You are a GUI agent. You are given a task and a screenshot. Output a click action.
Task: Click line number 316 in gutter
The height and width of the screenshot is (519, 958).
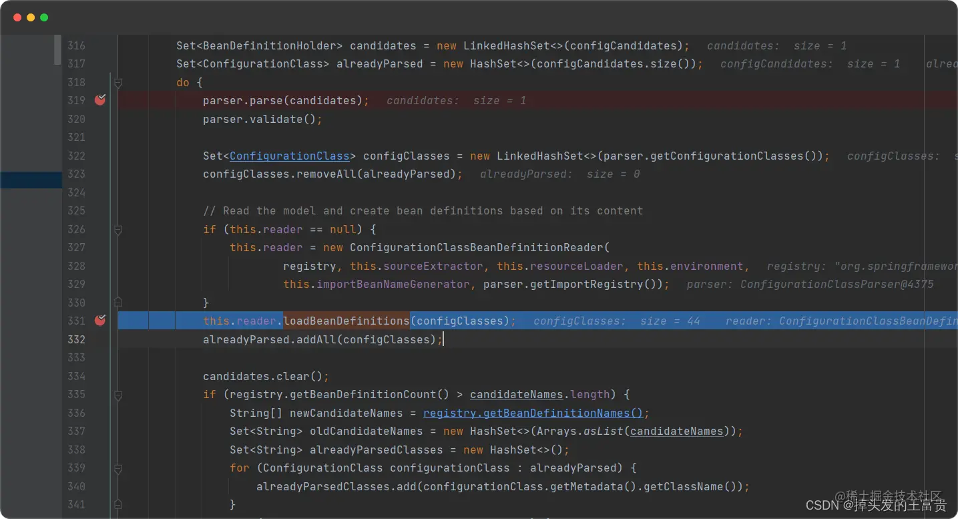tap(76, 45)
